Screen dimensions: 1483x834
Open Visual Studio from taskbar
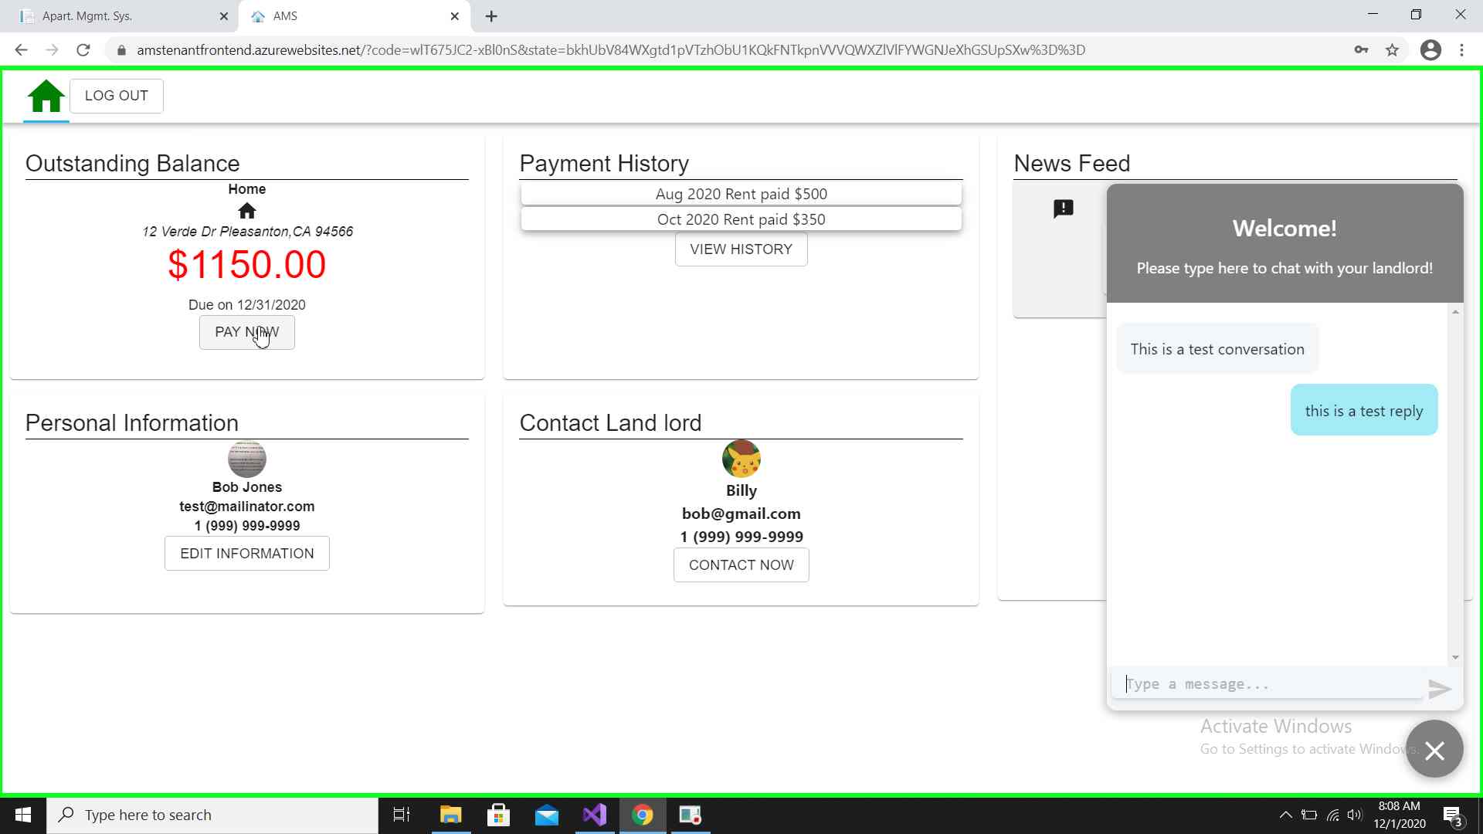595,815
